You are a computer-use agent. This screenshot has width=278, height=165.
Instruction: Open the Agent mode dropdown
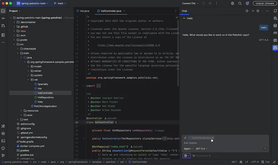(x=188, y=149)
